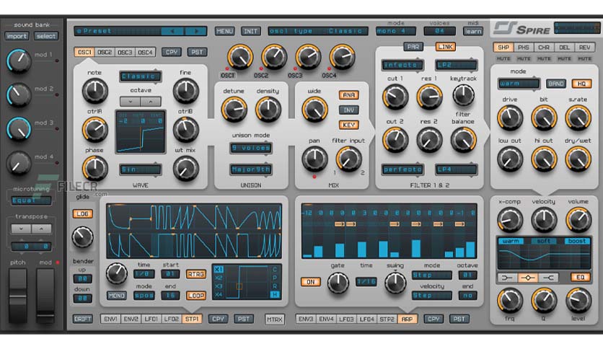This screenshot has width=603, height=349.
Task: Turn the arpeggiator ON button off
Action: point(310,282)
